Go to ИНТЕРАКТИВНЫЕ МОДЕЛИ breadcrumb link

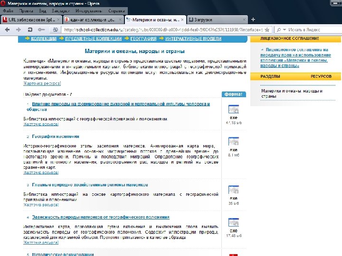193,39
